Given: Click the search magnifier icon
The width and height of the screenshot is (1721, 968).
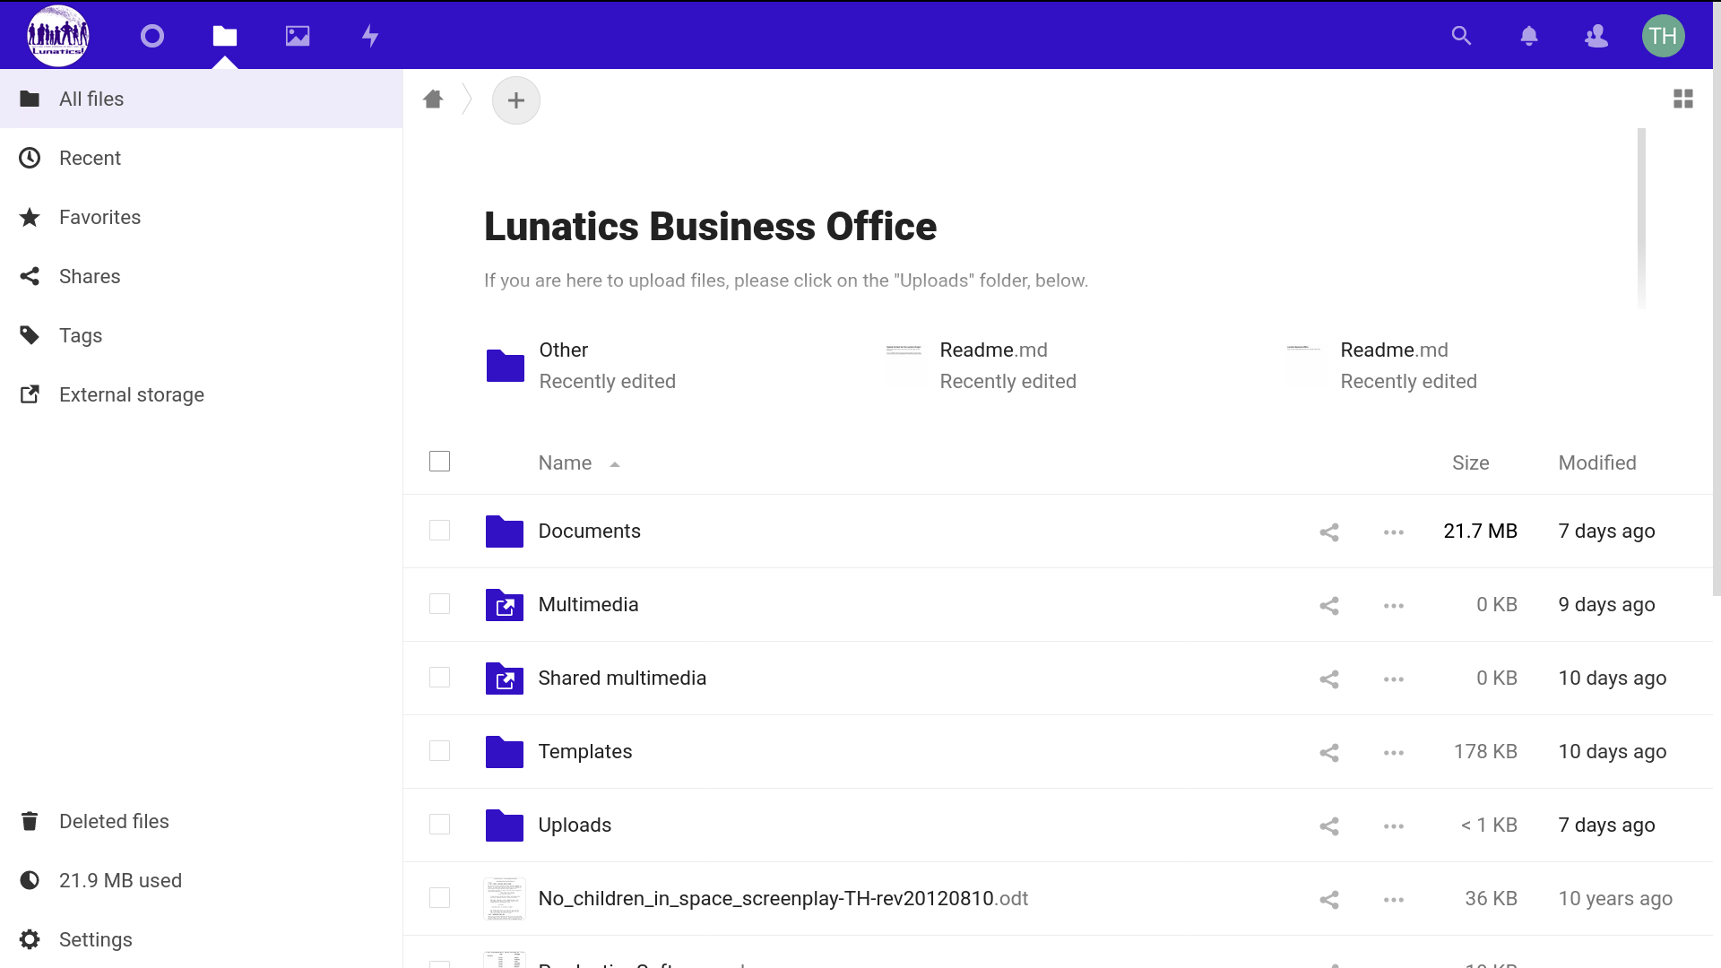Looking at the screenshot, I should [x=1461, y=36].
